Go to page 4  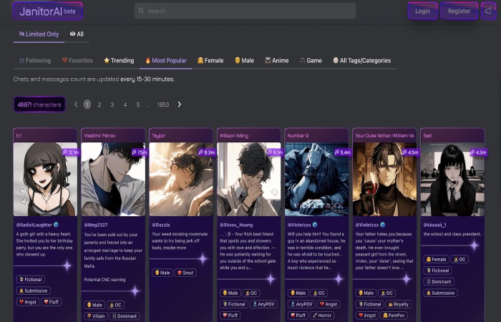tap(125, 104)
